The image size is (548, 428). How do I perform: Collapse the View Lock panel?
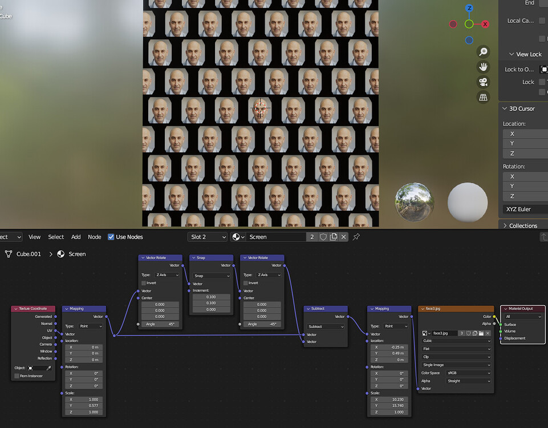512,54
